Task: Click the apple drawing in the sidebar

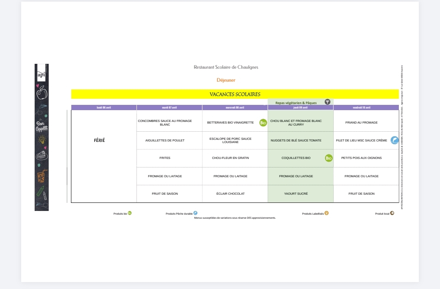Action: [x=42, y=94]
